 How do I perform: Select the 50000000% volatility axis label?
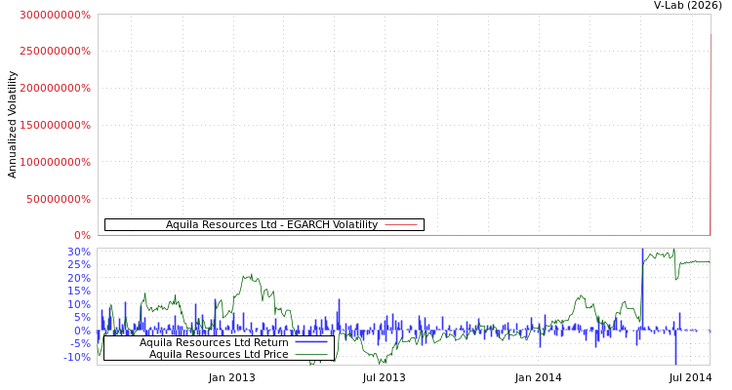click(x=59, y=199)
